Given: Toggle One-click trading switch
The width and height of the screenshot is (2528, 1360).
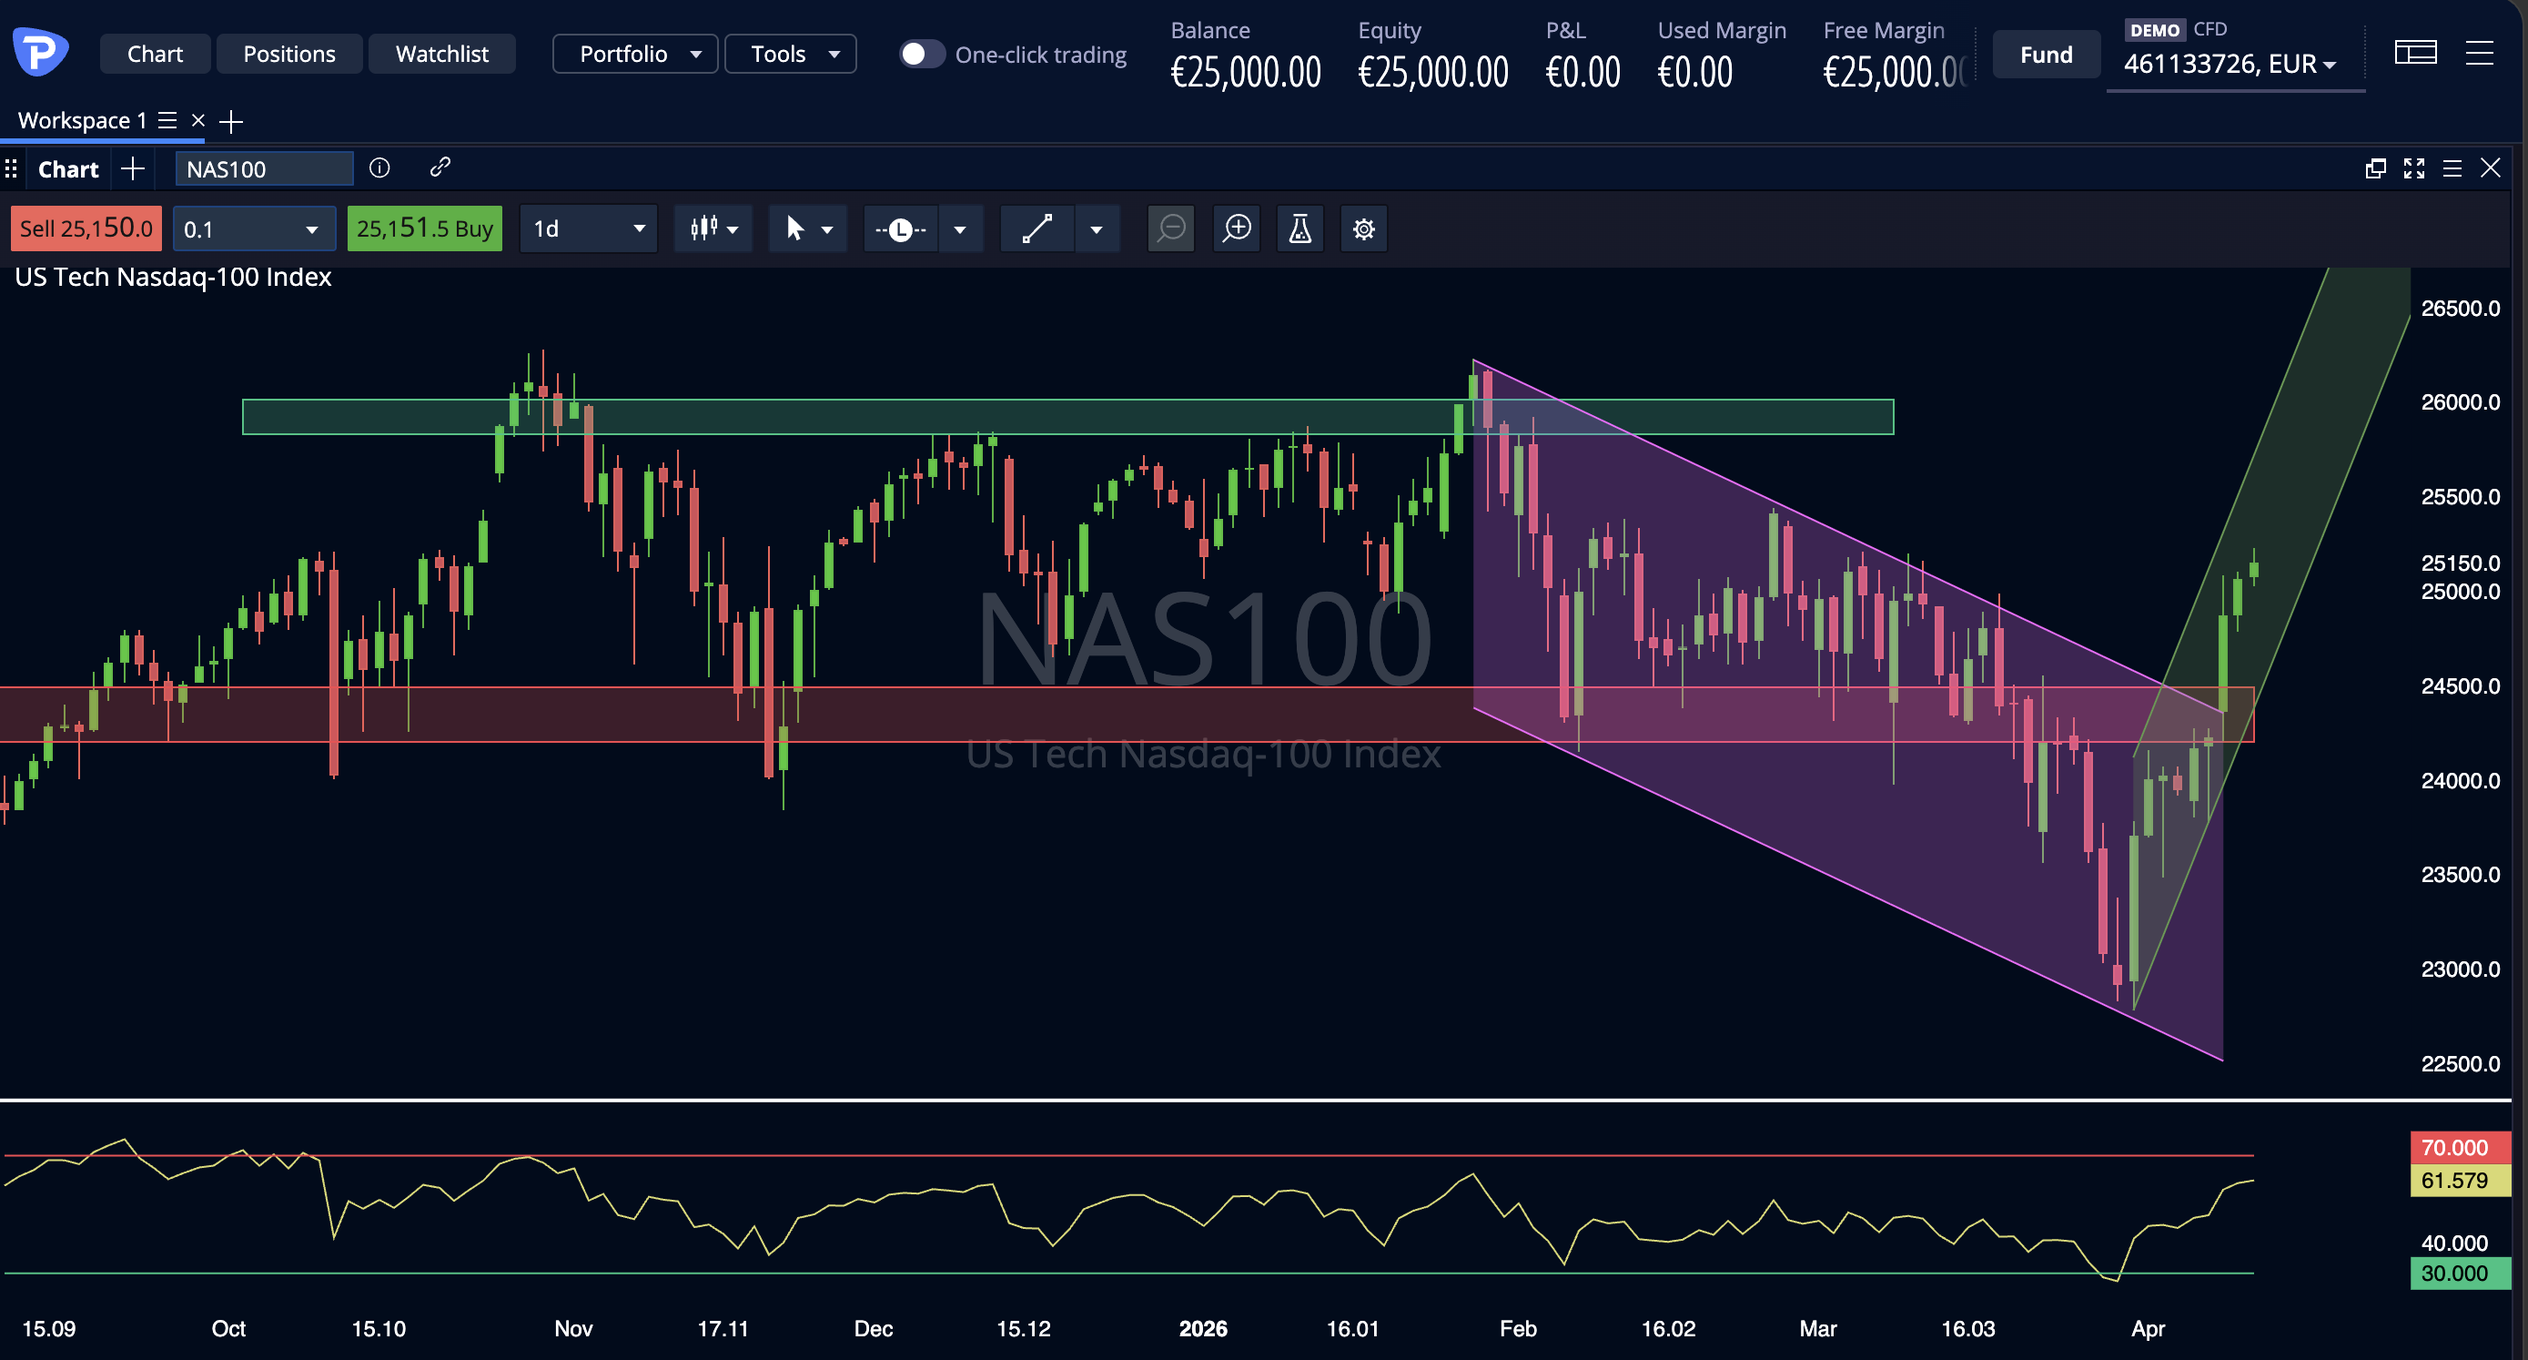Looking at the screenshot, I should 921,54.
